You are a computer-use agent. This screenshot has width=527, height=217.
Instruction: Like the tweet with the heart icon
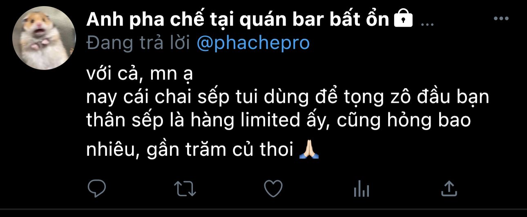273,188
